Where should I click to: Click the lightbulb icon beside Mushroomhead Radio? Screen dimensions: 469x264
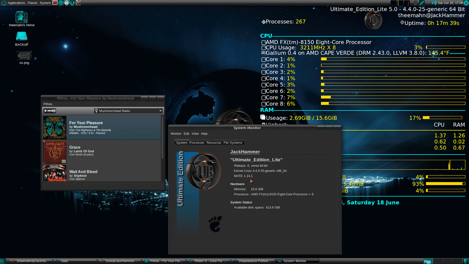pyautogui.click(x=96, y=111)
